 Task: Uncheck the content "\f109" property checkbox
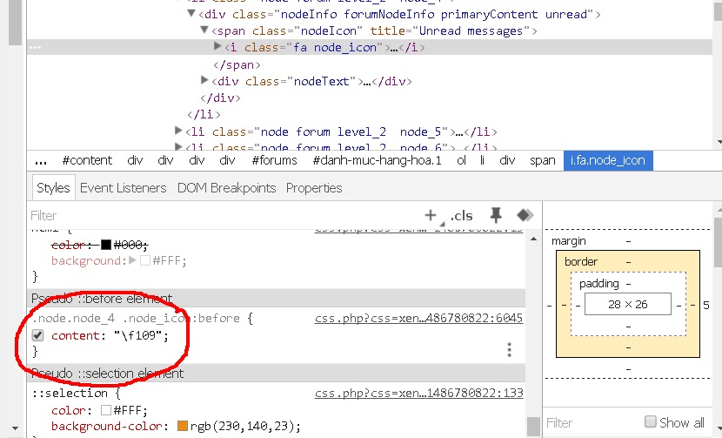[x=38, y=335]
